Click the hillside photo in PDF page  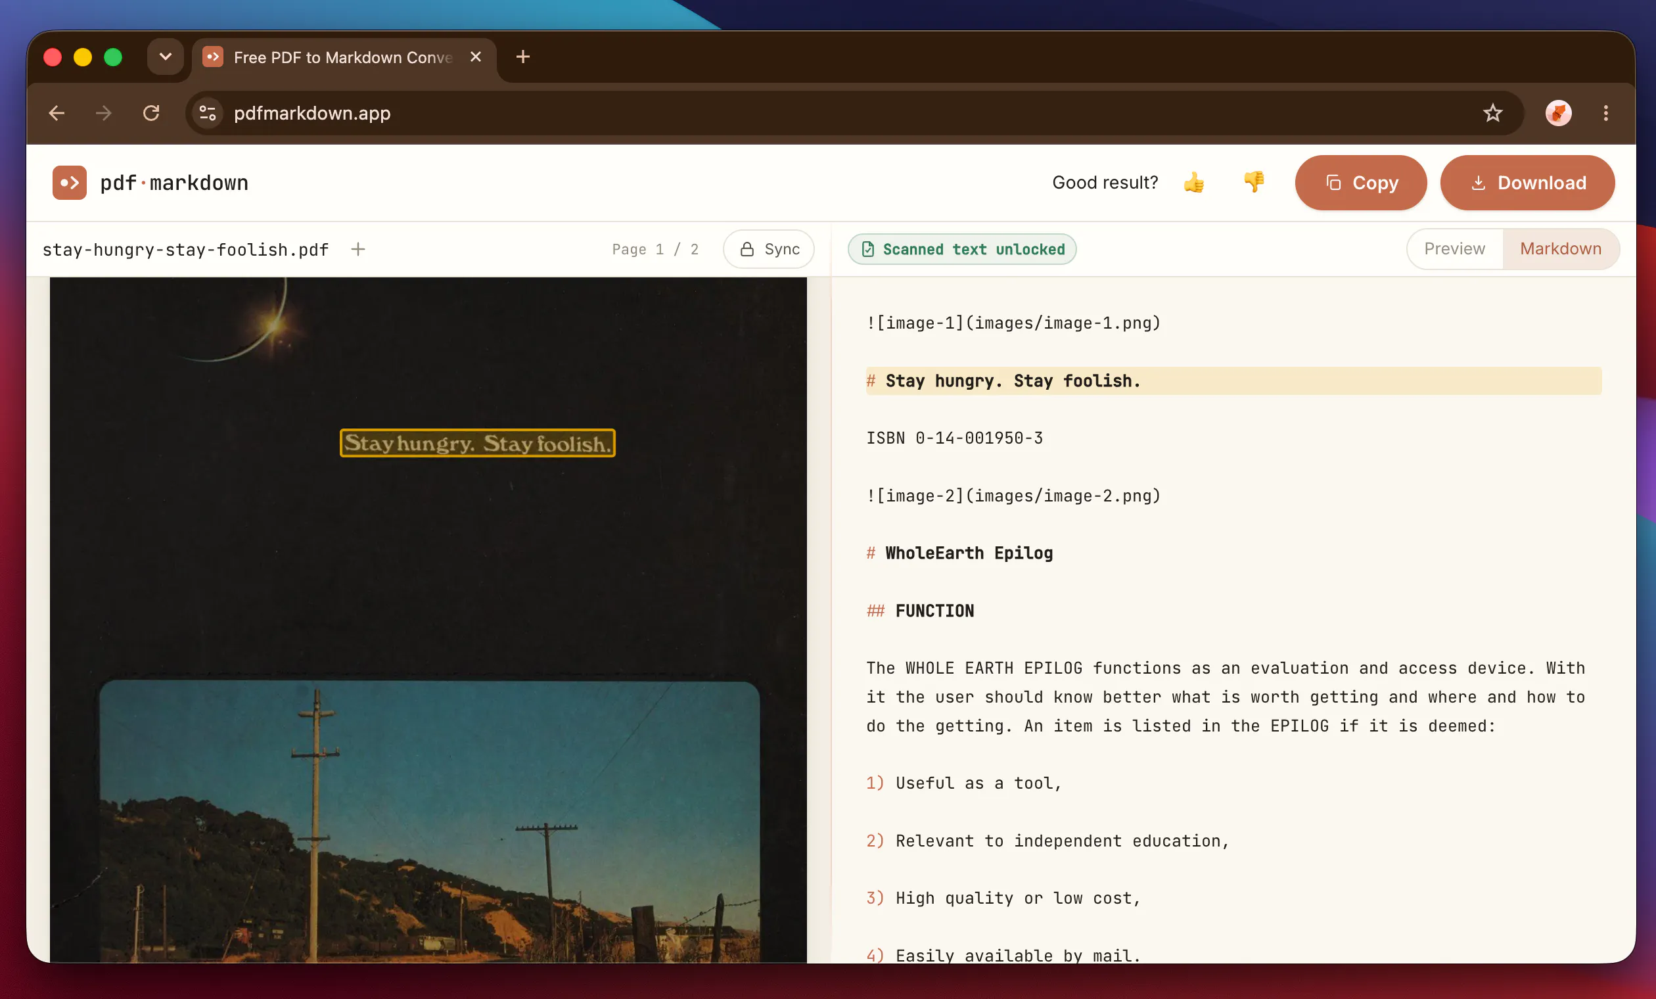[x=430, y=821]
